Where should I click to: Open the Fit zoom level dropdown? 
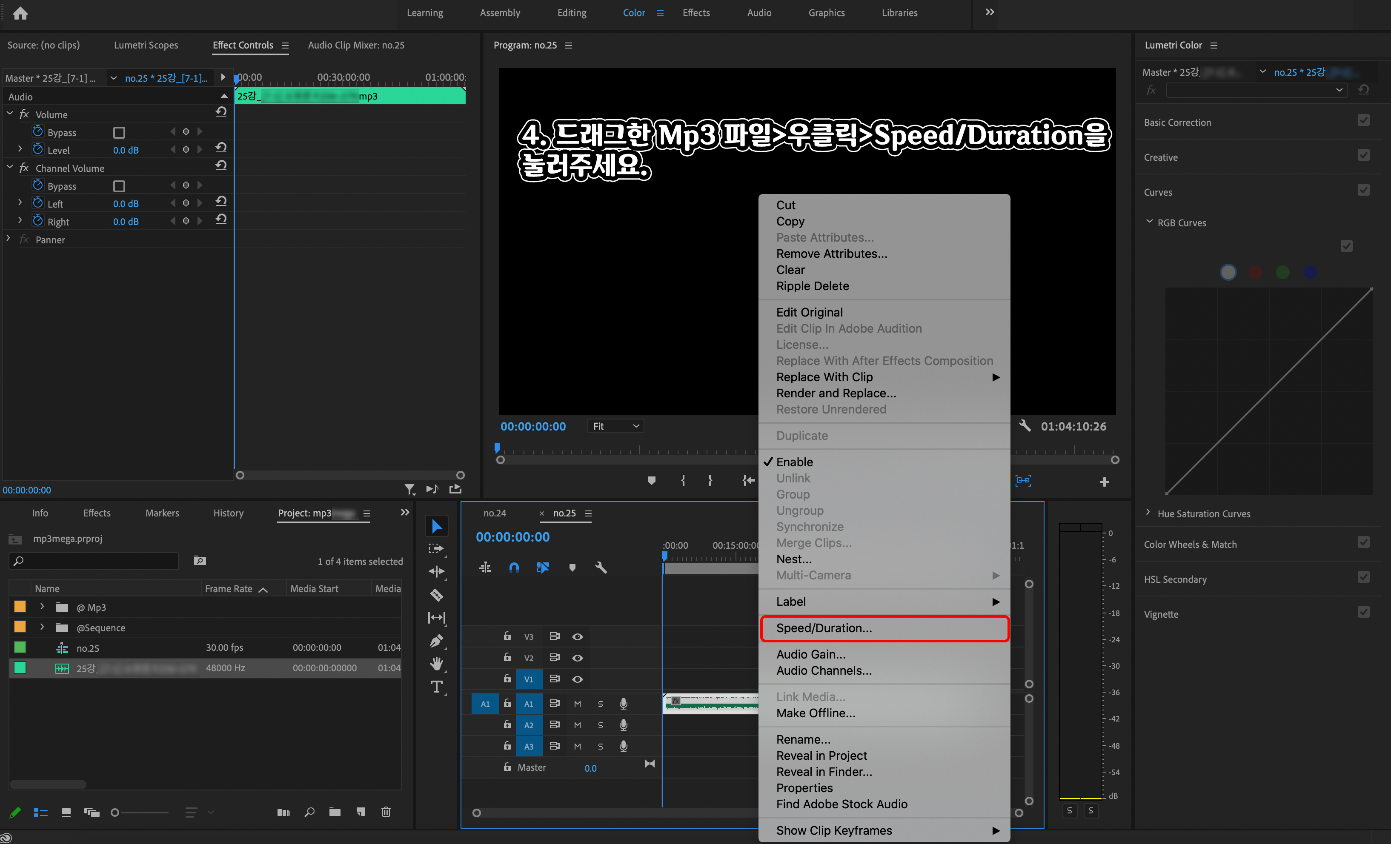(x=615, y=426)
